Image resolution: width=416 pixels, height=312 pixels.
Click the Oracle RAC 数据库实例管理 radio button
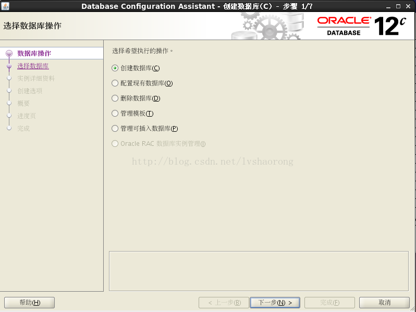[x=115, y=144]
